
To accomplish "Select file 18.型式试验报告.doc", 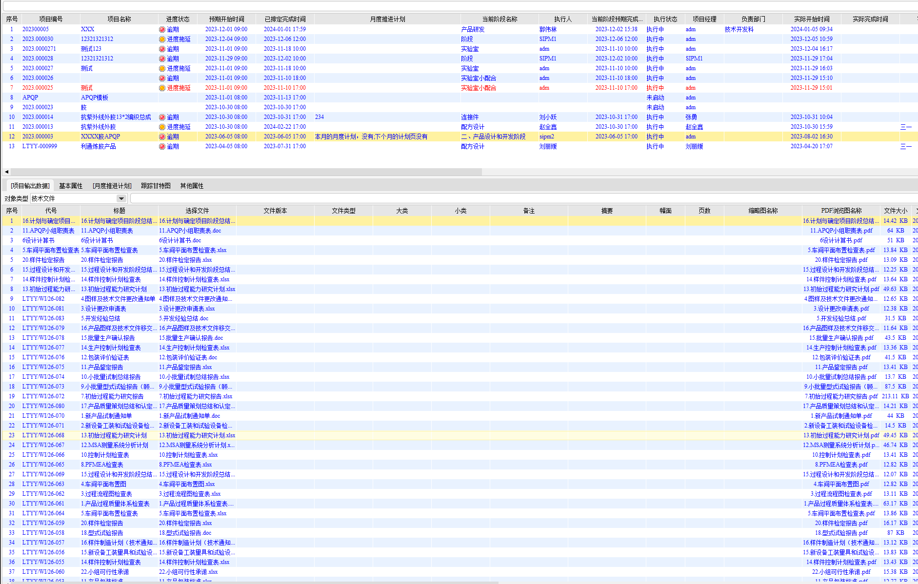I will coord(185,533).
